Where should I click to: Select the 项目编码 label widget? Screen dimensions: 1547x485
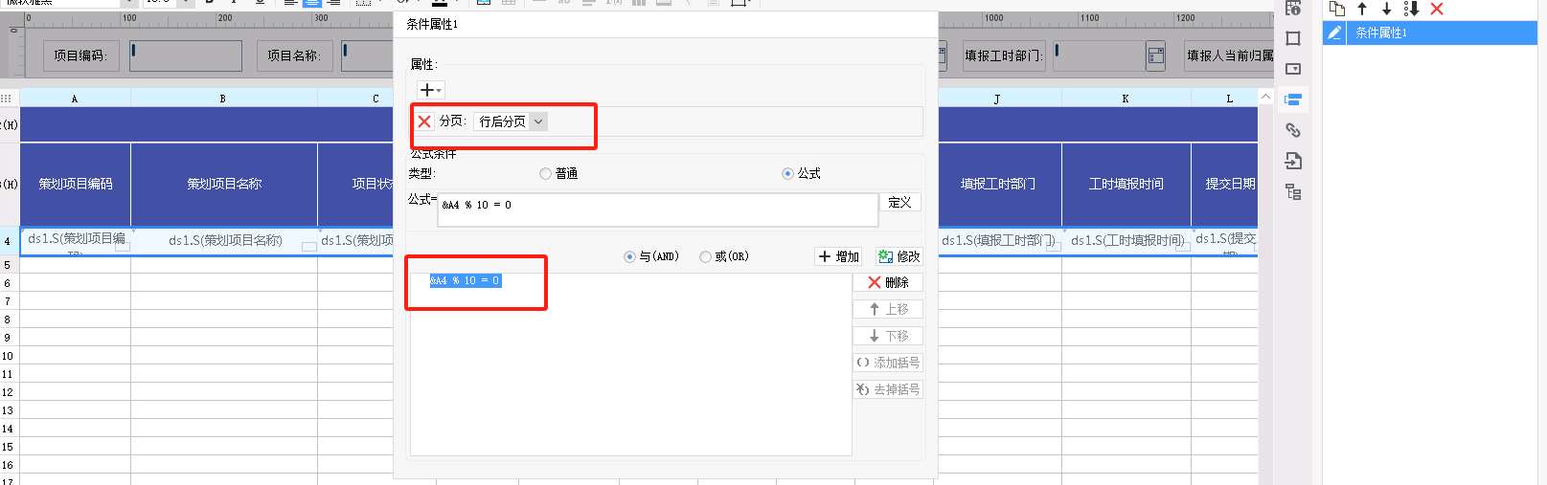click(81, 55)
